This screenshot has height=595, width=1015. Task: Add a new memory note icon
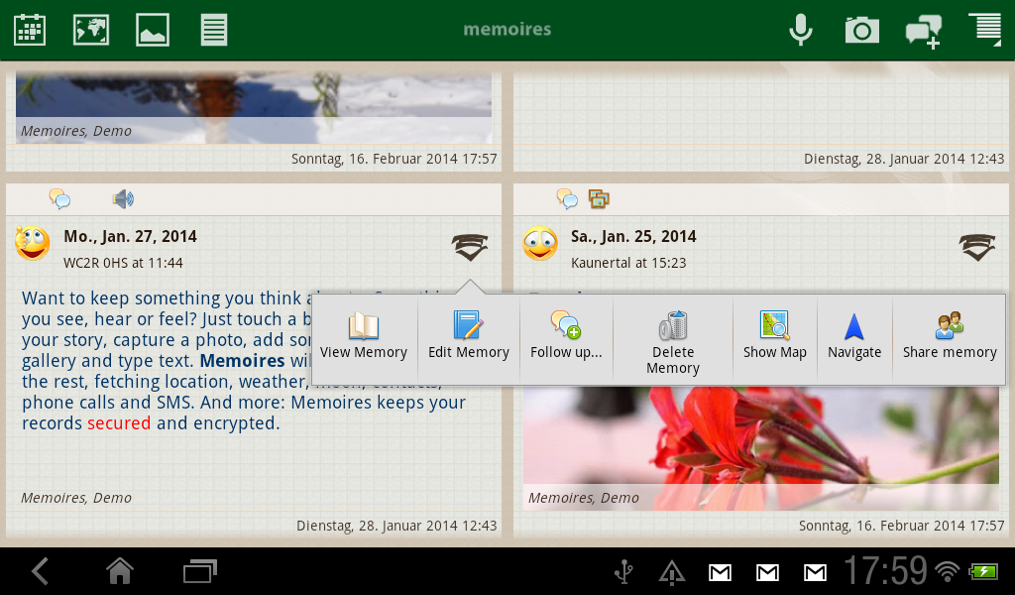[x=923, y=31]
